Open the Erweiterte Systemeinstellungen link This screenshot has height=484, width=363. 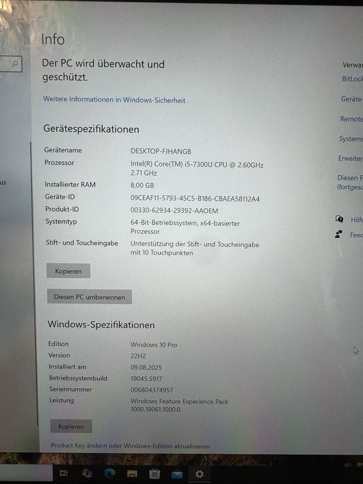[x=350, y=158]
